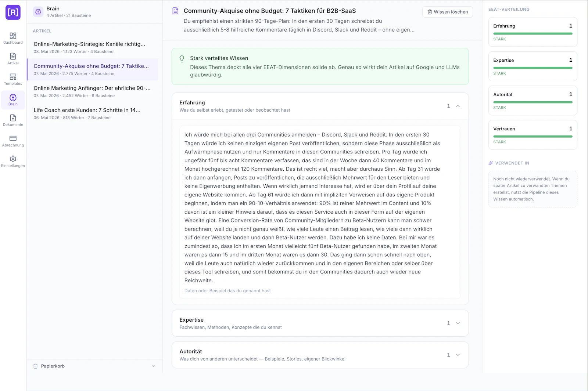588x391 pixels.
Task: Click the EEAT-VERTEILUNG panel heading
Action: click(x=509, y=10)
